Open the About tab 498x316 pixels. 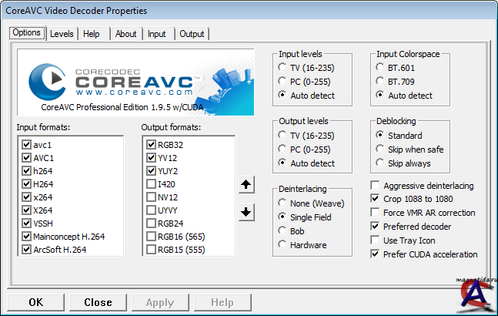125,34
